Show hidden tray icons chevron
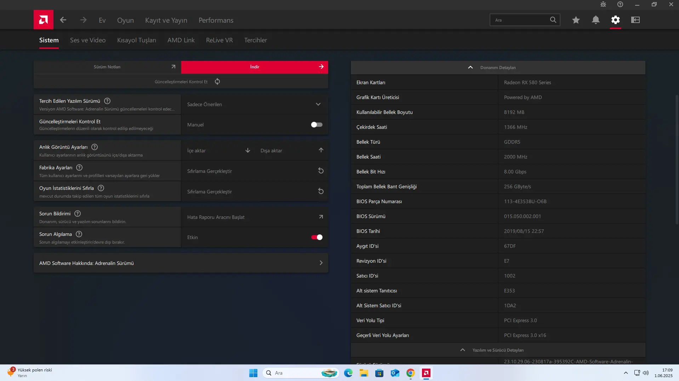The width and height of the screenshot is (679, 381). [x=626, y=373]
